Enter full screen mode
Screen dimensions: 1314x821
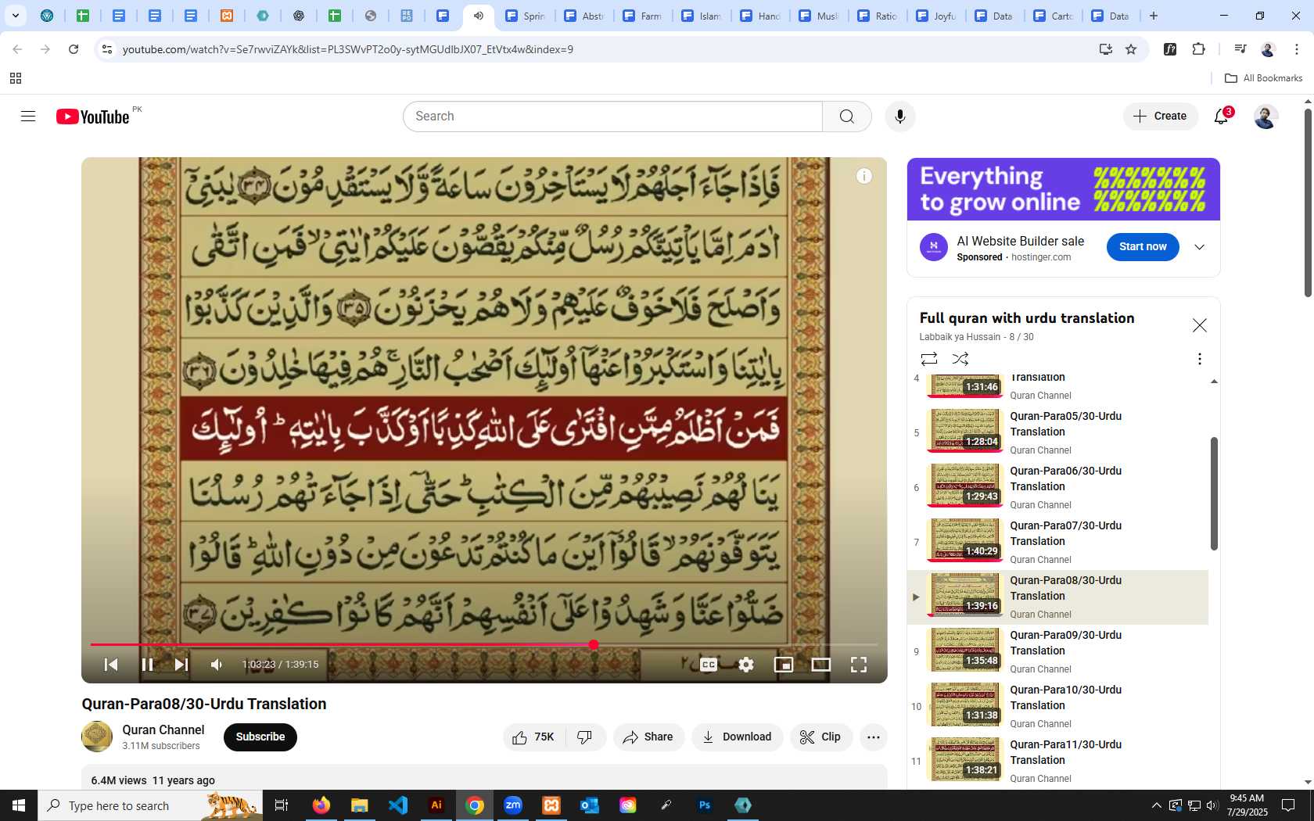coord(859,665)
